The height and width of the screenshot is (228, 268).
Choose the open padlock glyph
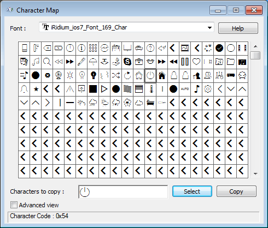(185, 75)
